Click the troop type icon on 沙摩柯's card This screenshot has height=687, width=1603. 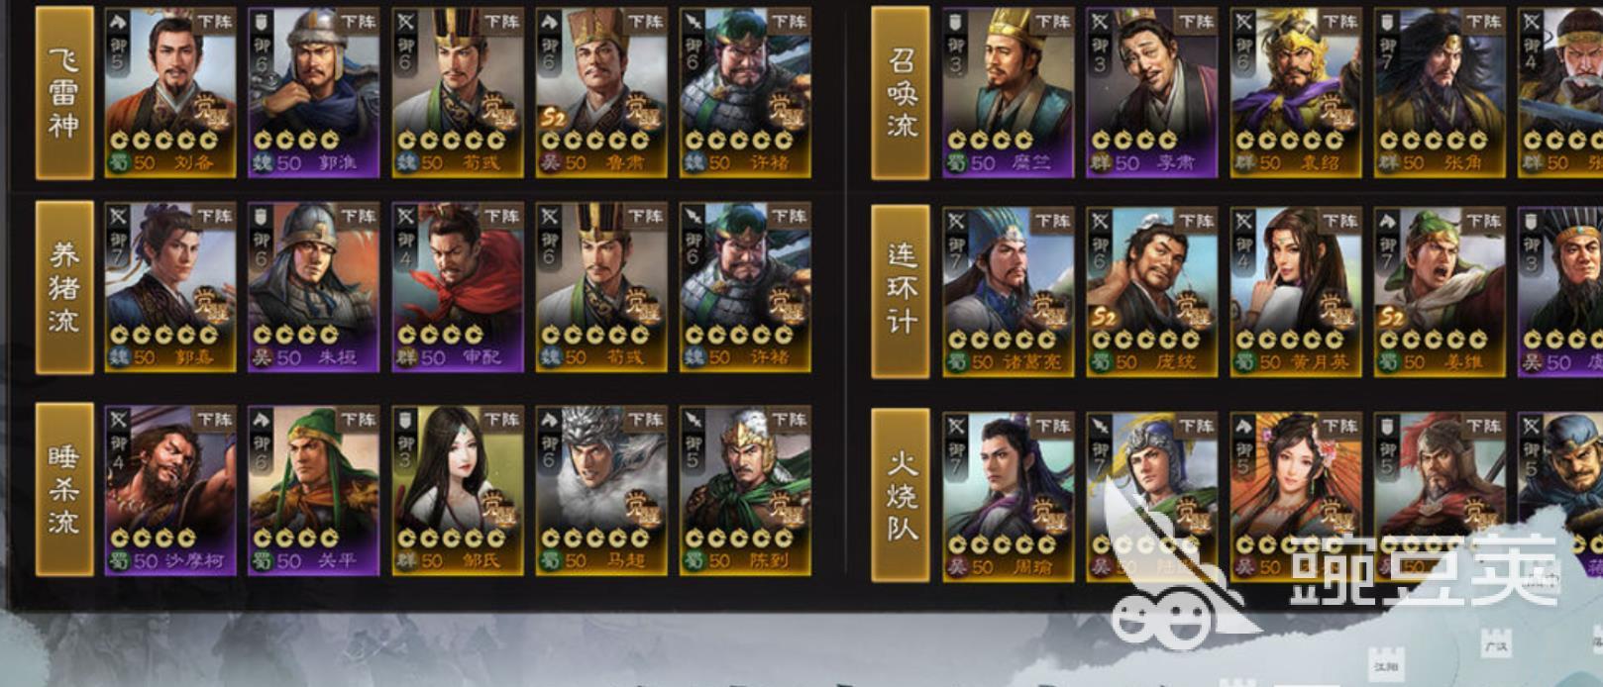[x=118, y=420]
